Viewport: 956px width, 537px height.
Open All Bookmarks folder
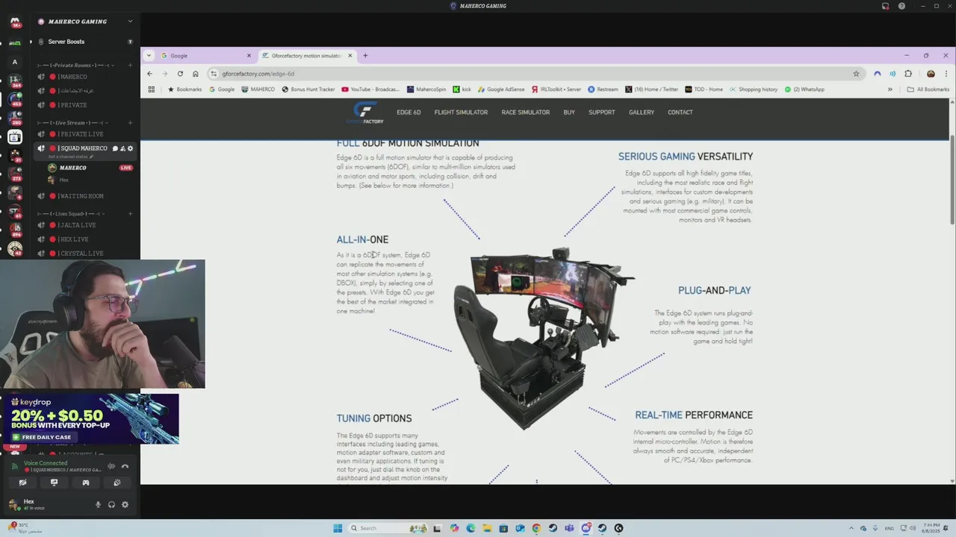pos(928,89)
